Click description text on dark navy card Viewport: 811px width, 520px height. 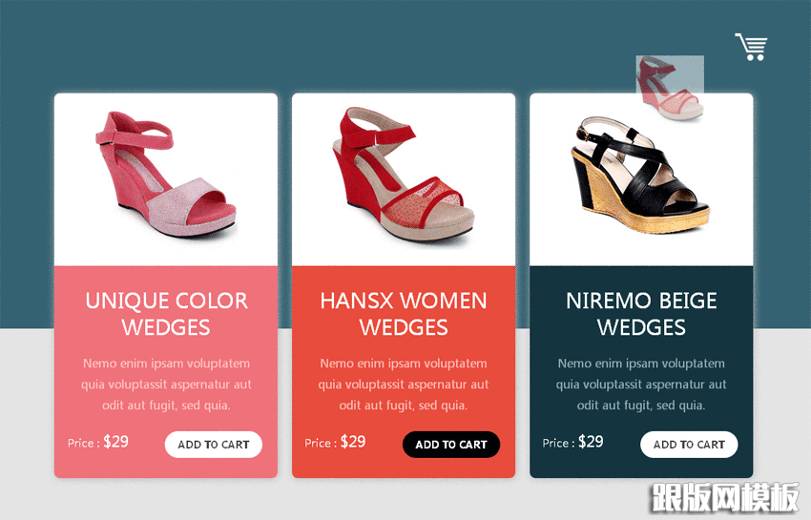coord(641,385)
